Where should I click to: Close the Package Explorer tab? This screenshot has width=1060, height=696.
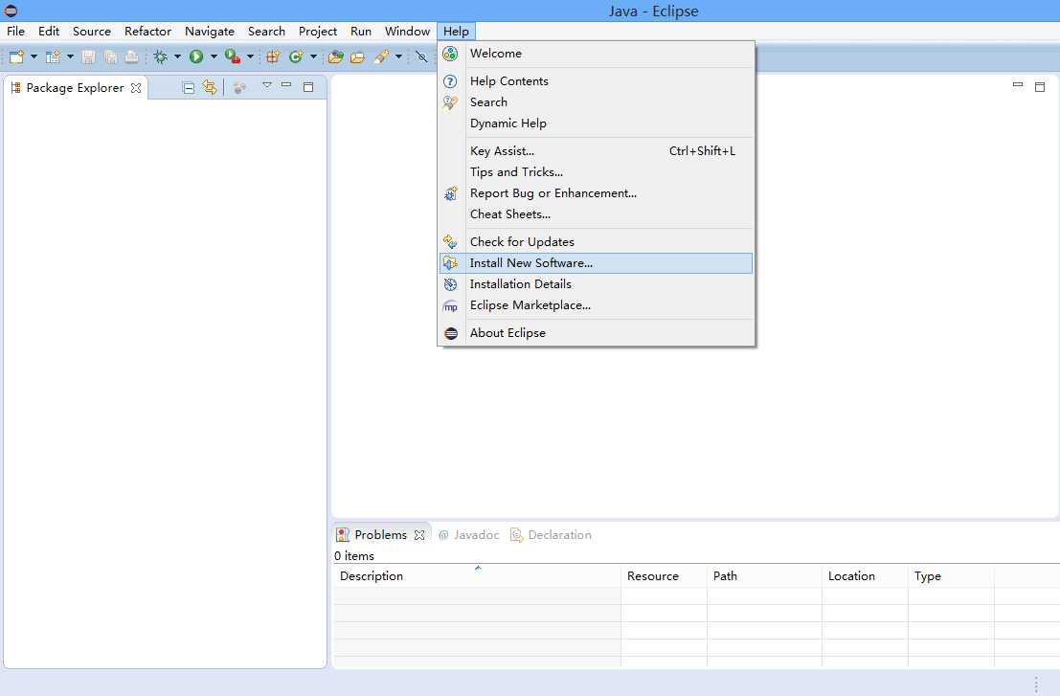click(136, 88)
